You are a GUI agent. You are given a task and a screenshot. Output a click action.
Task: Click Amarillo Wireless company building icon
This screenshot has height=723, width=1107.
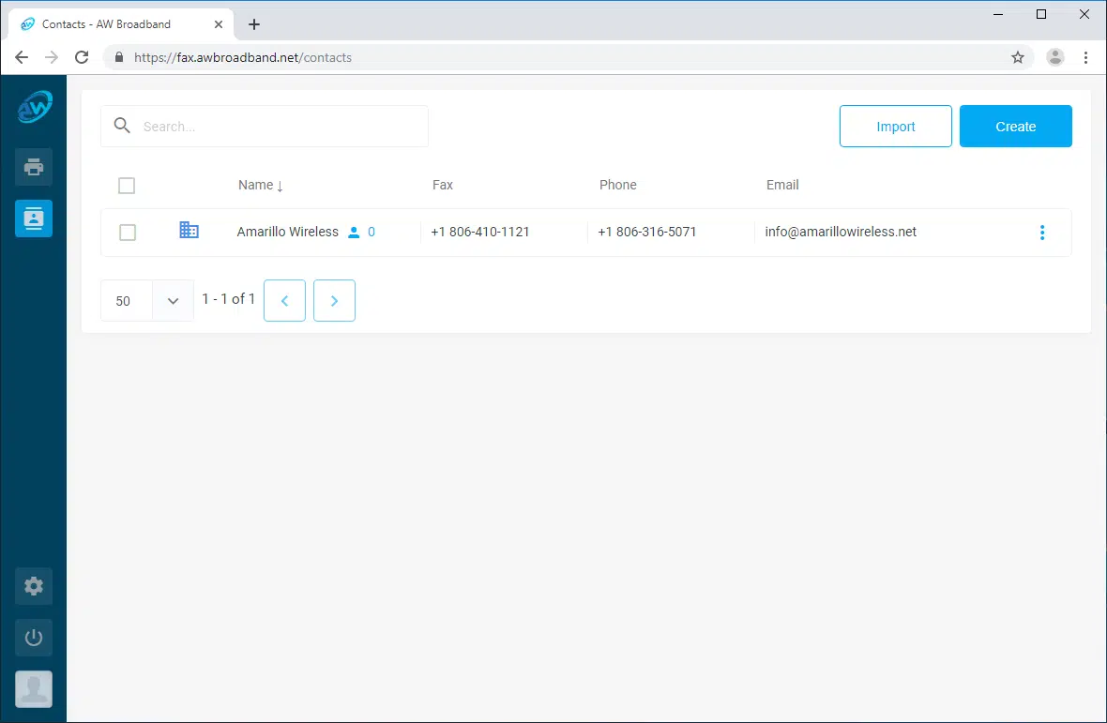tap(189, 230)
